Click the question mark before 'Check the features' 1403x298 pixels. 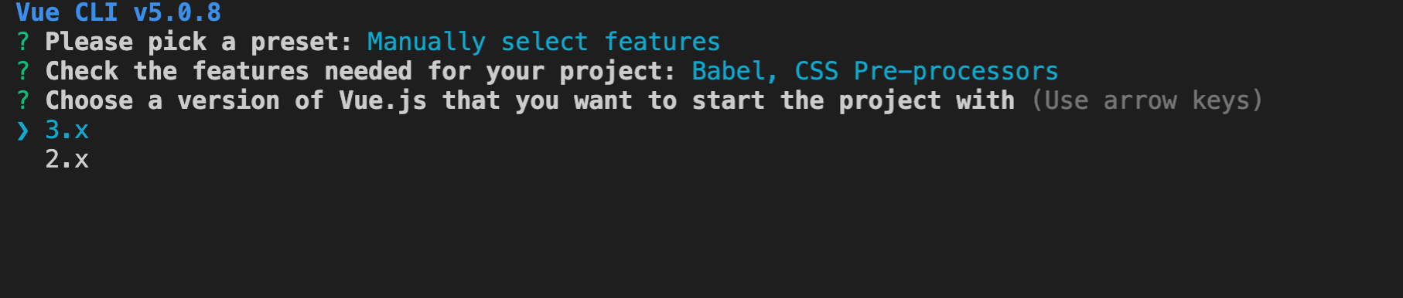click(x=23, y=71)
